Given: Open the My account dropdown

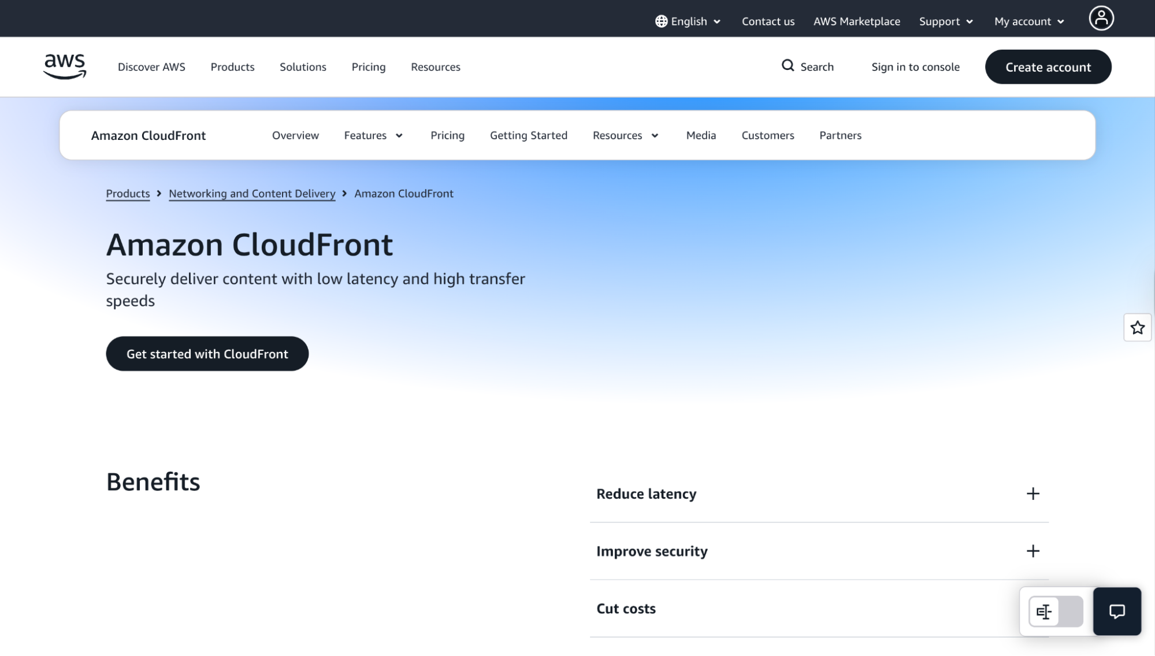Looking at the screenshot, I should point(1029,21).
